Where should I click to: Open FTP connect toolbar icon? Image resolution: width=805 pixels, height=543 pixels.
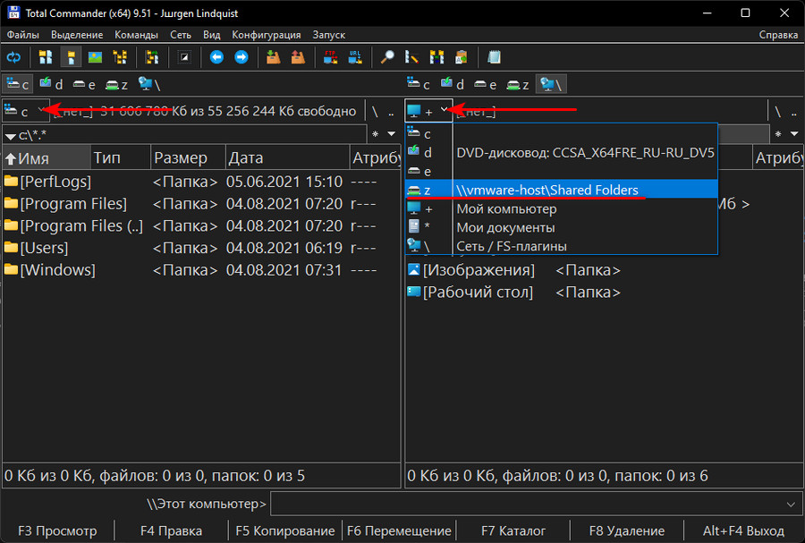tap(330, 57)
